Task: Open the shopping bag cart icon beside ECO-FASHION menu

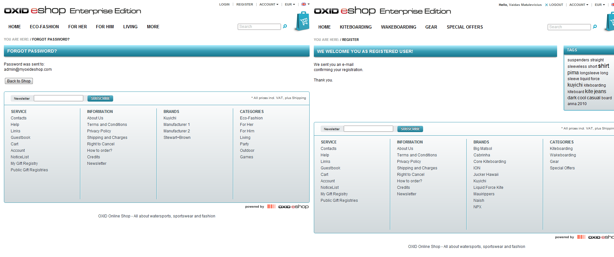Action: pyautogui.click(x=302, y=21)
